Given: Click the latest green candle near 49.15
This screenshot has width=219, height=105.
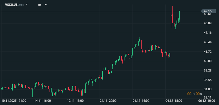Looking at the screenshot, I should tap(180, 15).
